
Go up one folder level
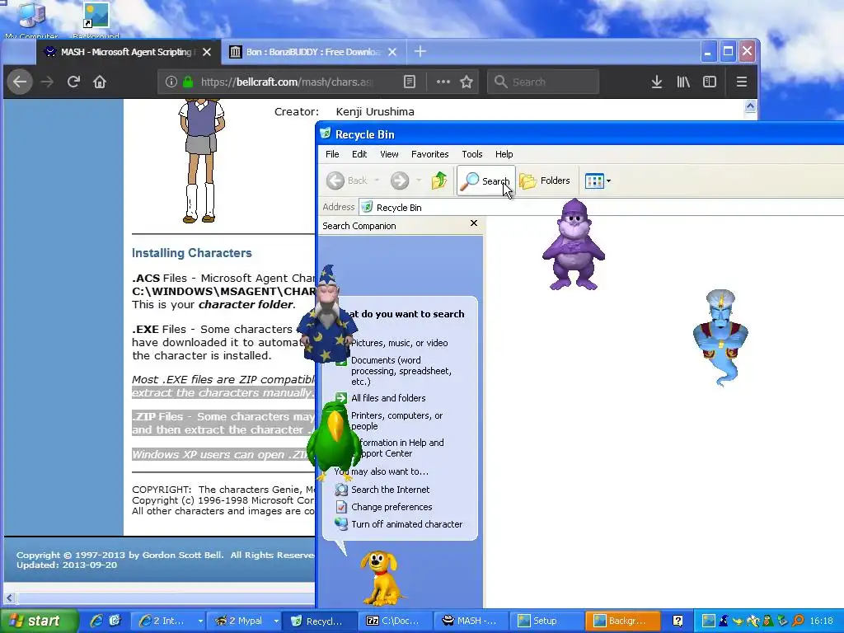coord(439,181)
